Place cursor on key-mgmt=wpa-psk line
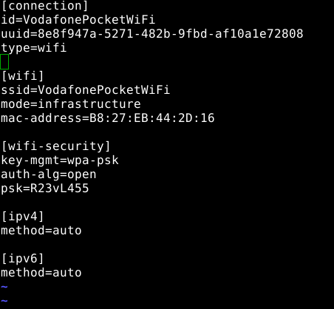 tap(60, 160)
